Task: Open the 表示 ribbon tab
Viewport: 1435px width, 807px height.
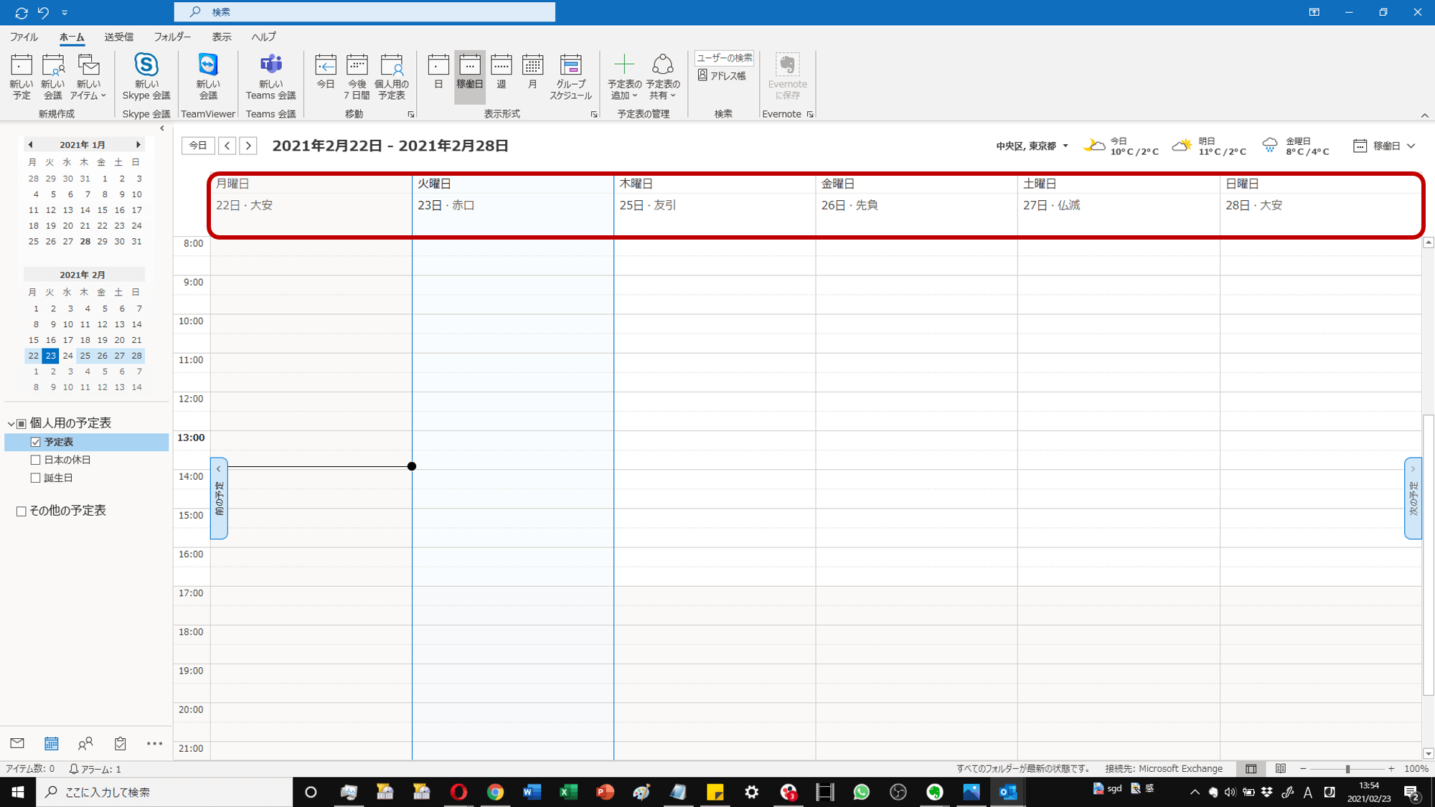Action: coord(221,37)
